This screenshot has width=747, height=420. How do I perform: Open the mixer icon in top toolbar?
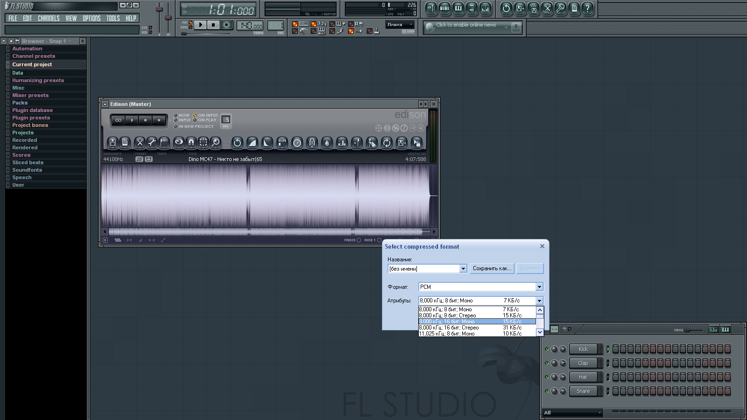[x=485, y=8]
